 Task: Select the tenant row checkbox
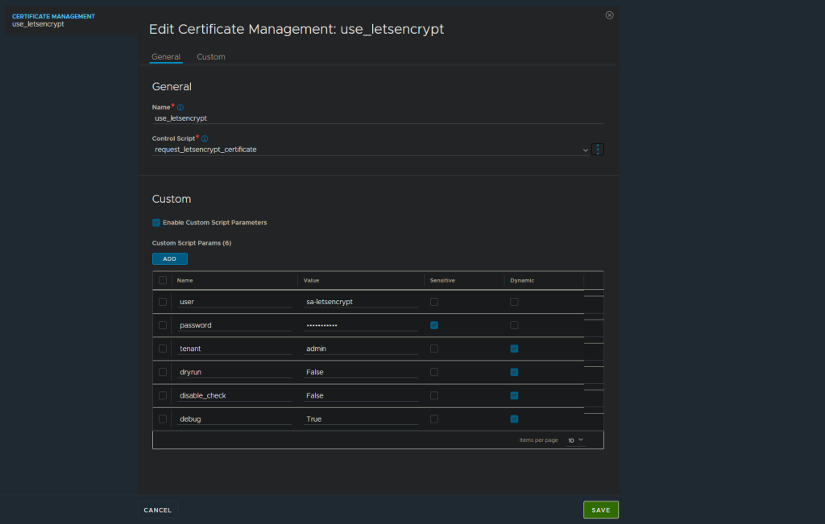[163, 349]
